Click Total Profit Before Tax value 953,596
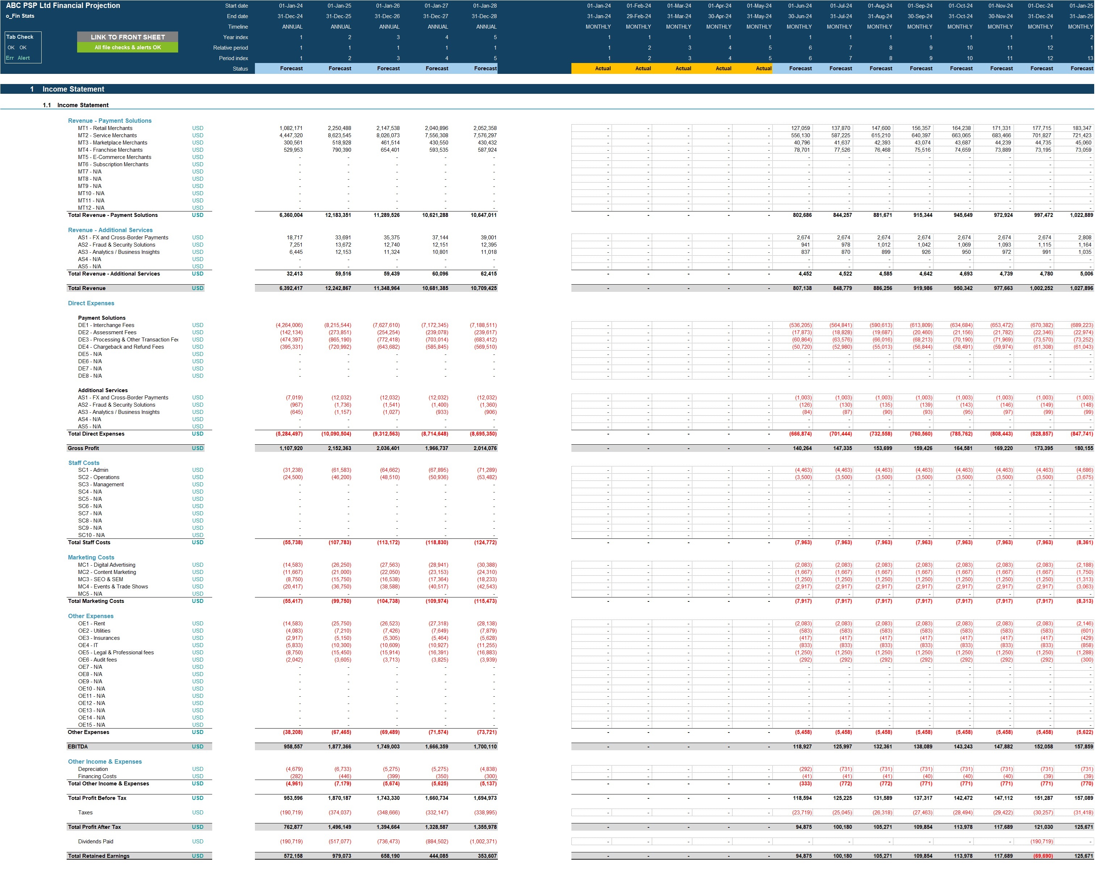Viewport: 1096px width, 877px height. [293, 798]
